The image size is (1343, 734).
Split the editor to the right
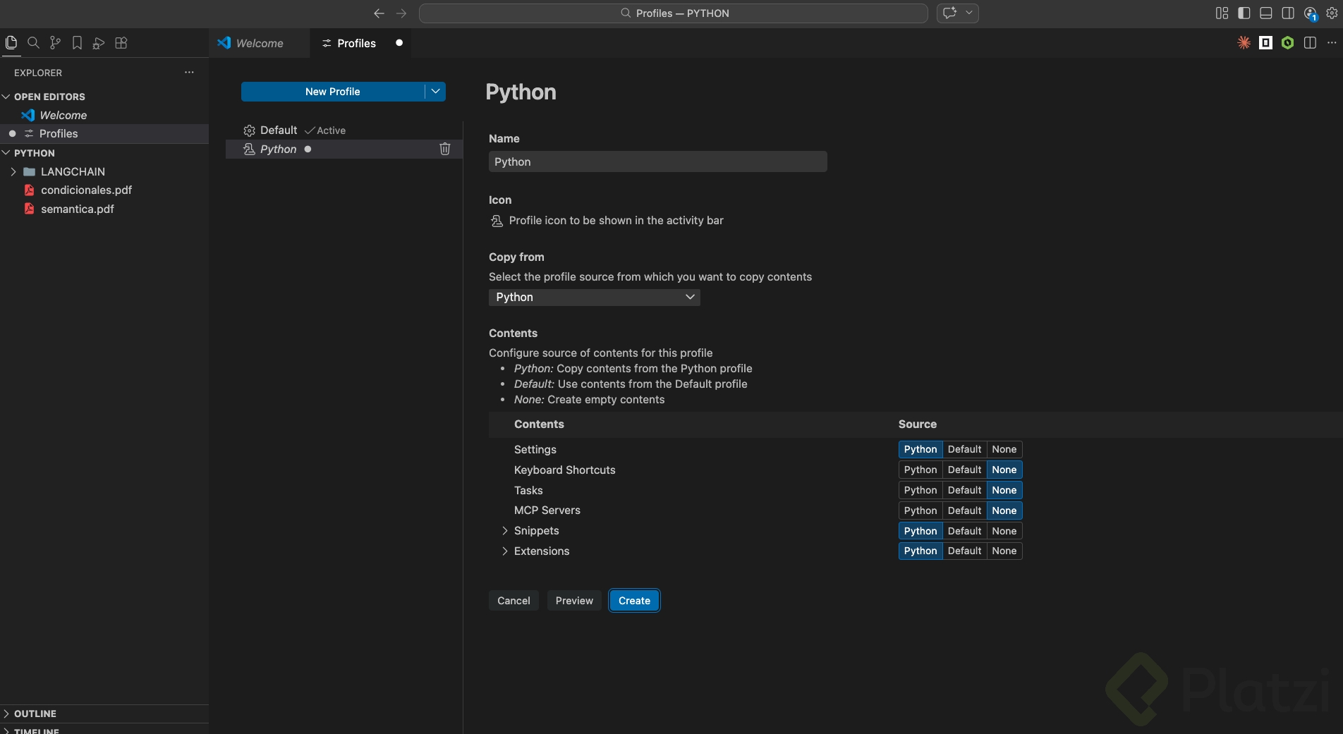(1310, 43)
